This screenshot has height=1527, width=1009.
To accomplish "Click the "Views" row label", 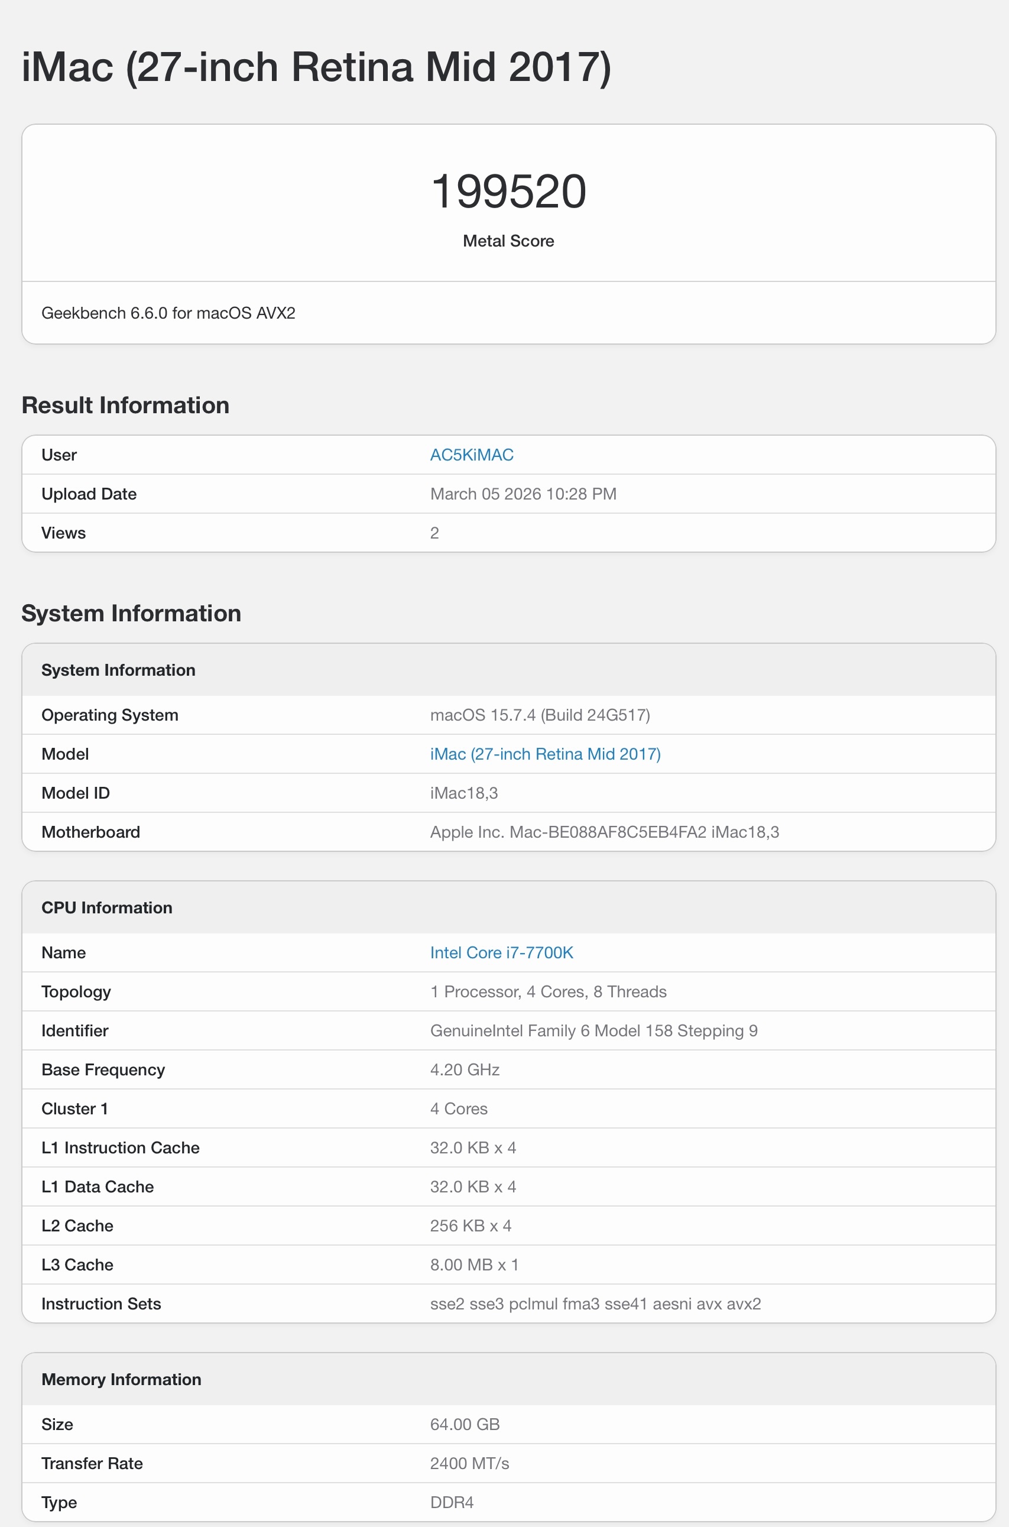I will click(x=64, y=533).
